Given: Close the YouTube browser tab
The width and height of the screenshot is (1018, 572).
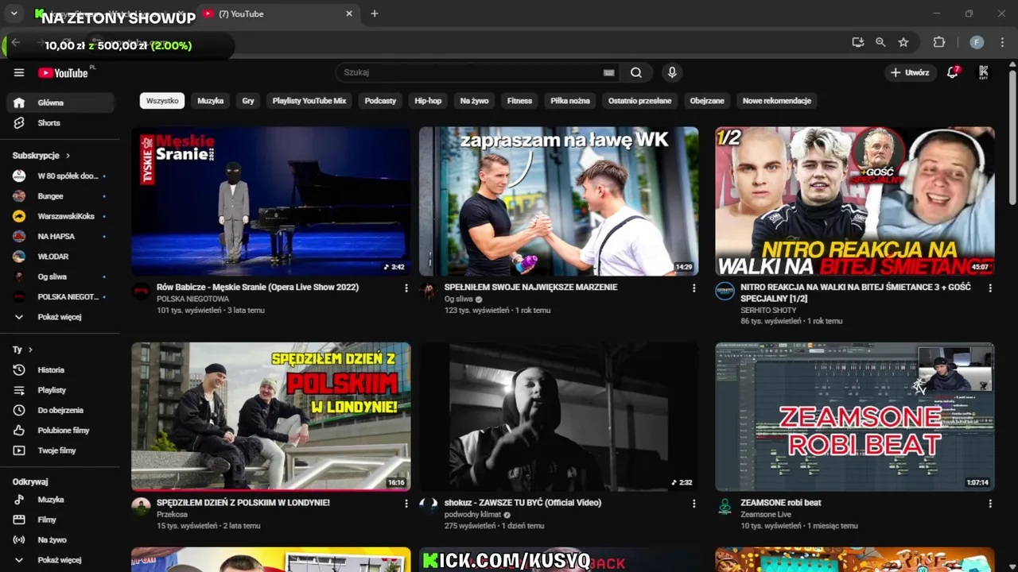Looking at the screenshot, I should click(x=348, y=14).
